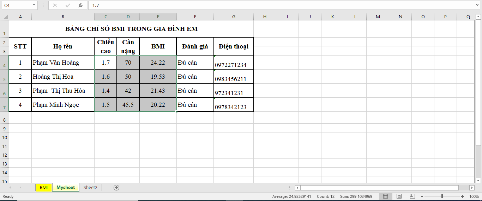Click the 100% zoom level
Viewport: 482px width, 201px height.
pos(474,196)
